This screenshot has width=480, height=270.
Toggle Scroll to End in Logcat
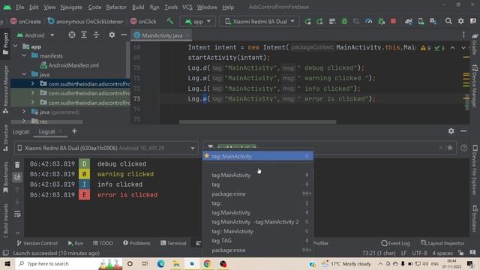(17, 177)
